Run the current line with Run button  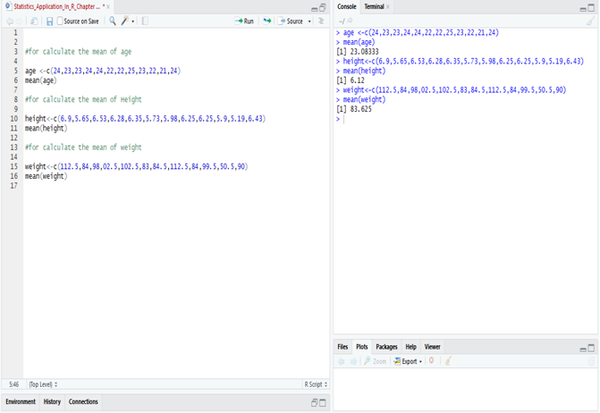244,21
